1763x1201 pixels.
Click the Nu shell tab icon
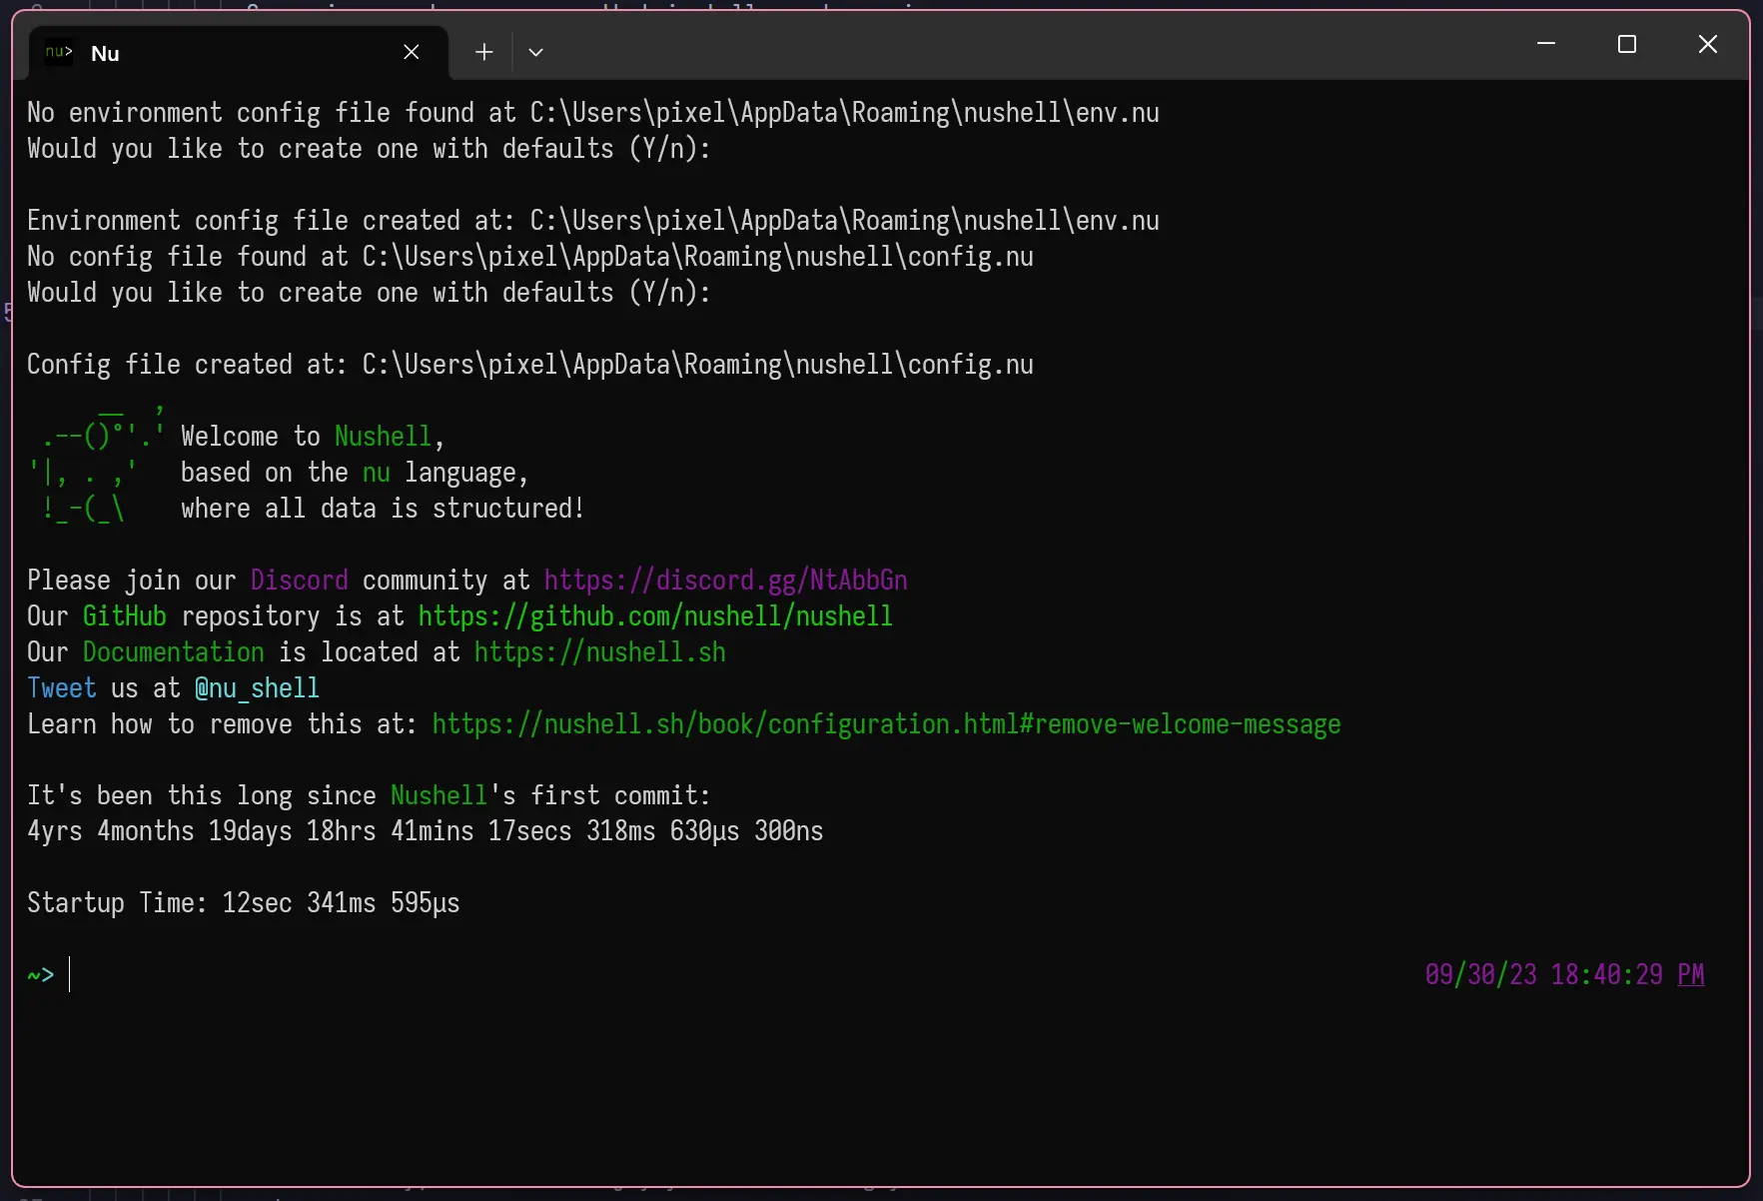(x=59, y=52)
